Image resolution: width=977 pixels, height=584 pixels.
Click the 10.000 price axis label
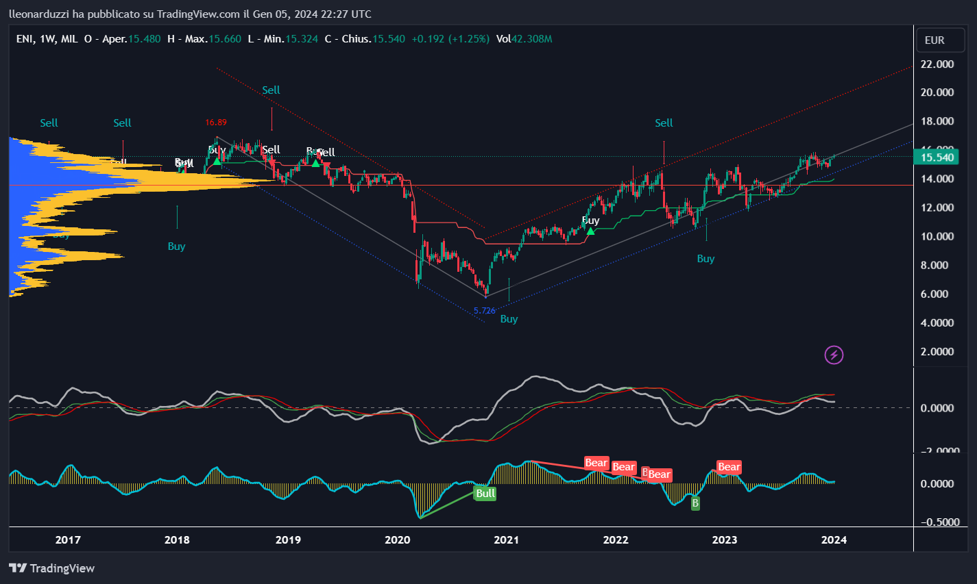[x=937, y=237]
